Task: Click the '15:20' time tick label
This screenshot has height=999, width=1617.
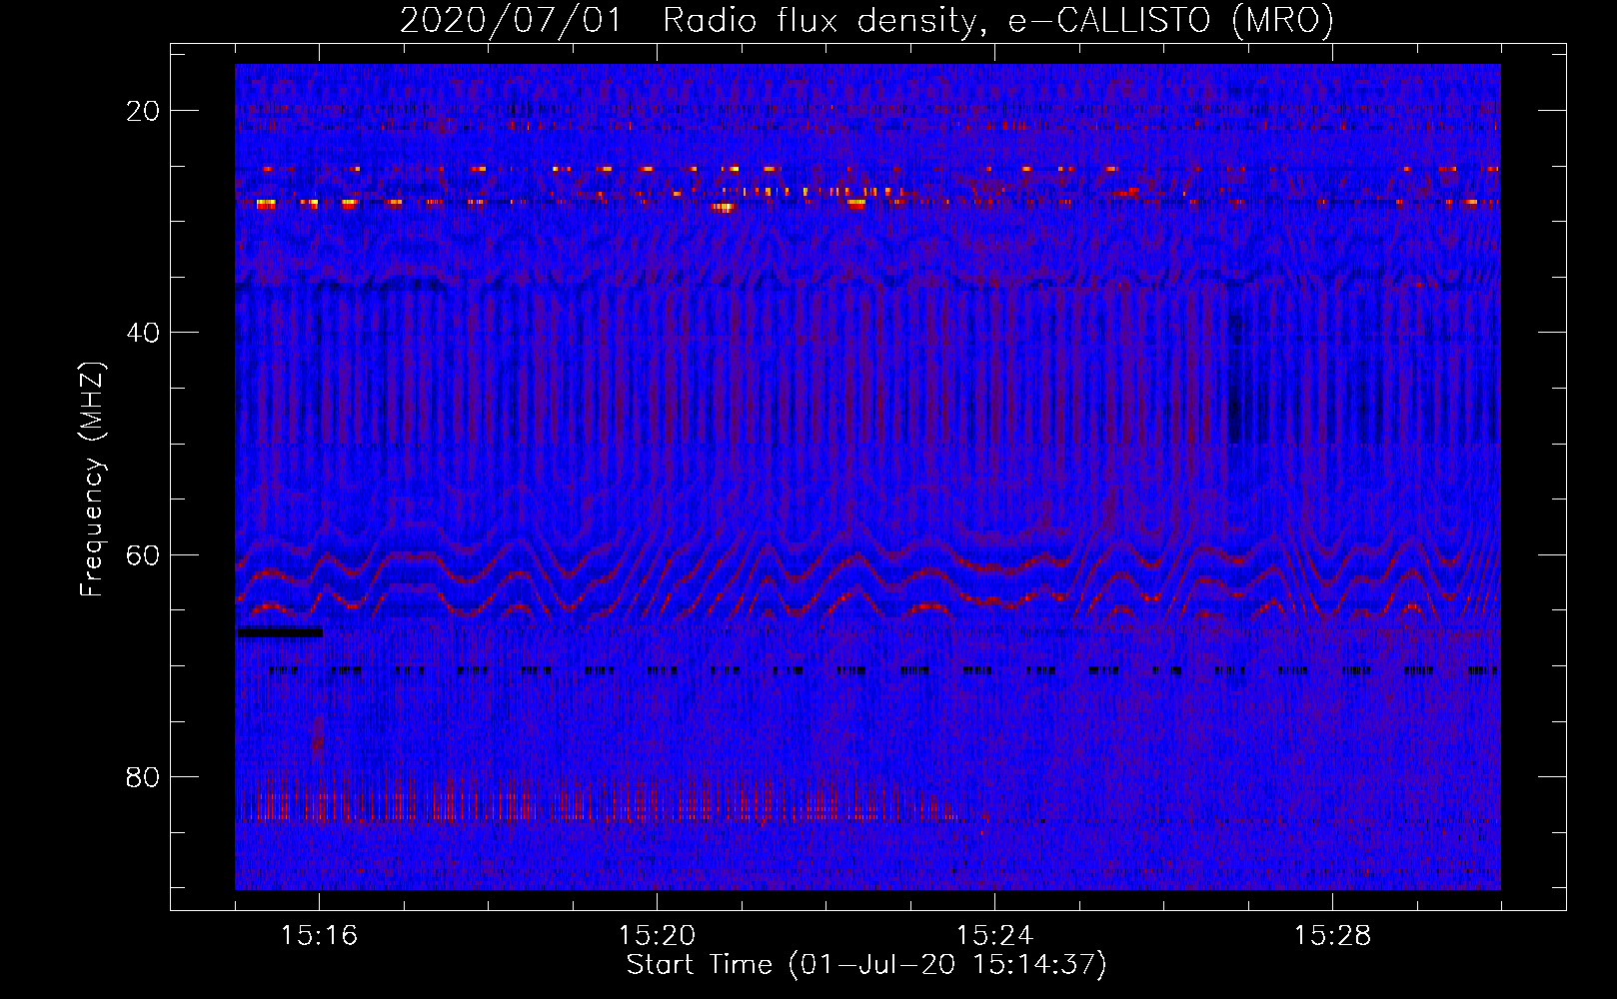Action: click(x=657, y=935)
